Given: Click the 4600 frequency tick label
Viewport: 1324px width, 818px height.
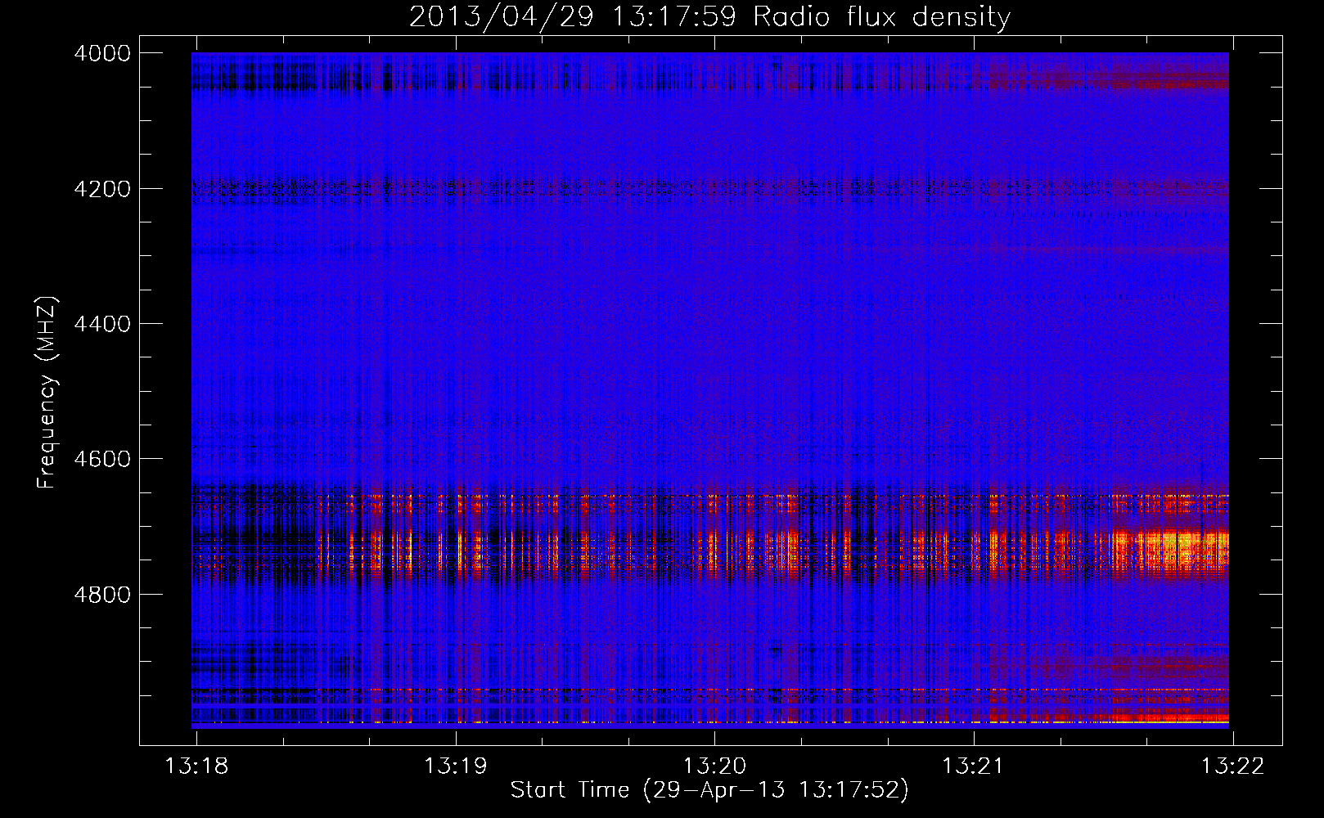Looking at the screenshot, I should (102, 459).
